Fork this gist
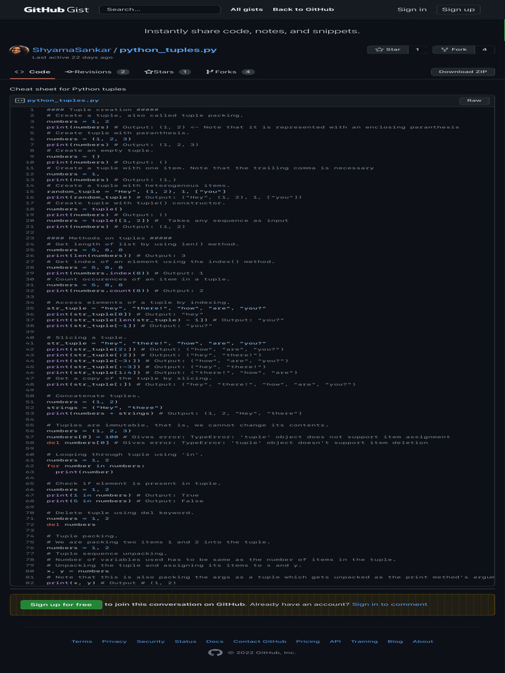This screenshot has height=673, width=505. pyautogui.click(x=454, y=49)
